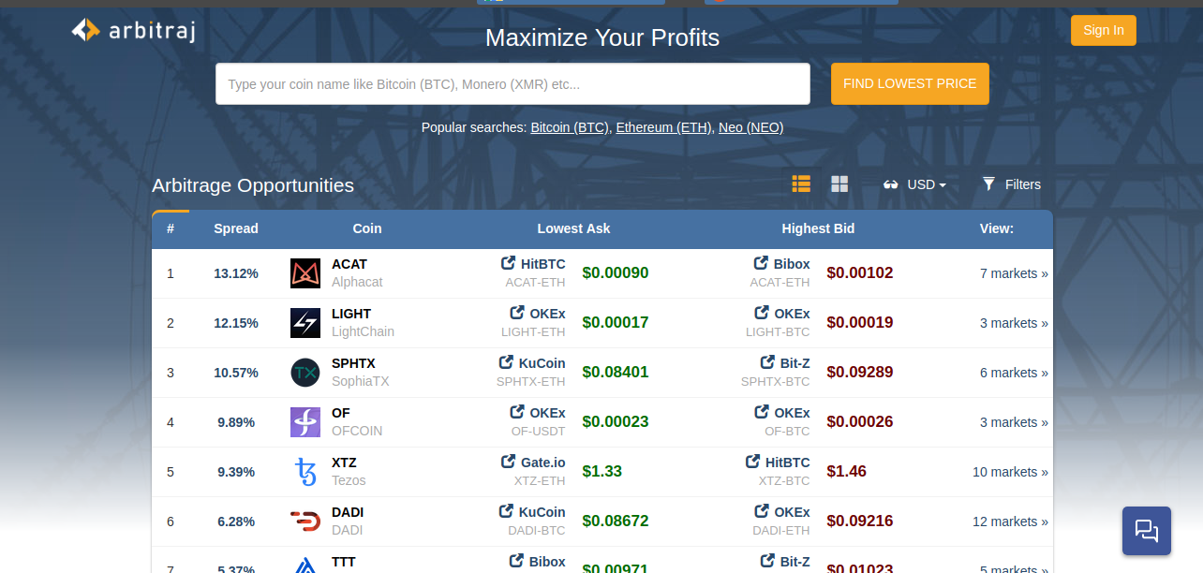The height and width of the screenshot is (573, 1203).
Task: Open HitBTC external link icon for XTZ-BTC
Action: tap(753, 462)
